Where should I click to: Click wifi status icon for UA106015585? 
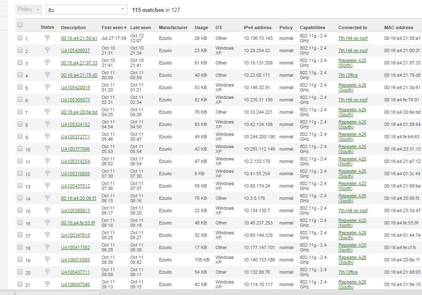pos(48,259)
